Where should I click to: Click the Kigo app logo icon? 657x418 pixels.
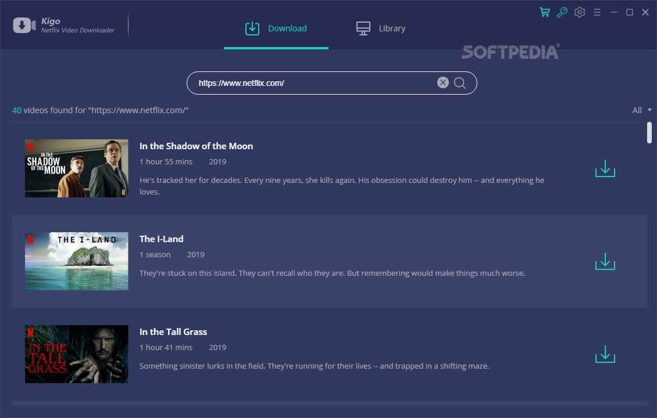[x=24, y=26]
